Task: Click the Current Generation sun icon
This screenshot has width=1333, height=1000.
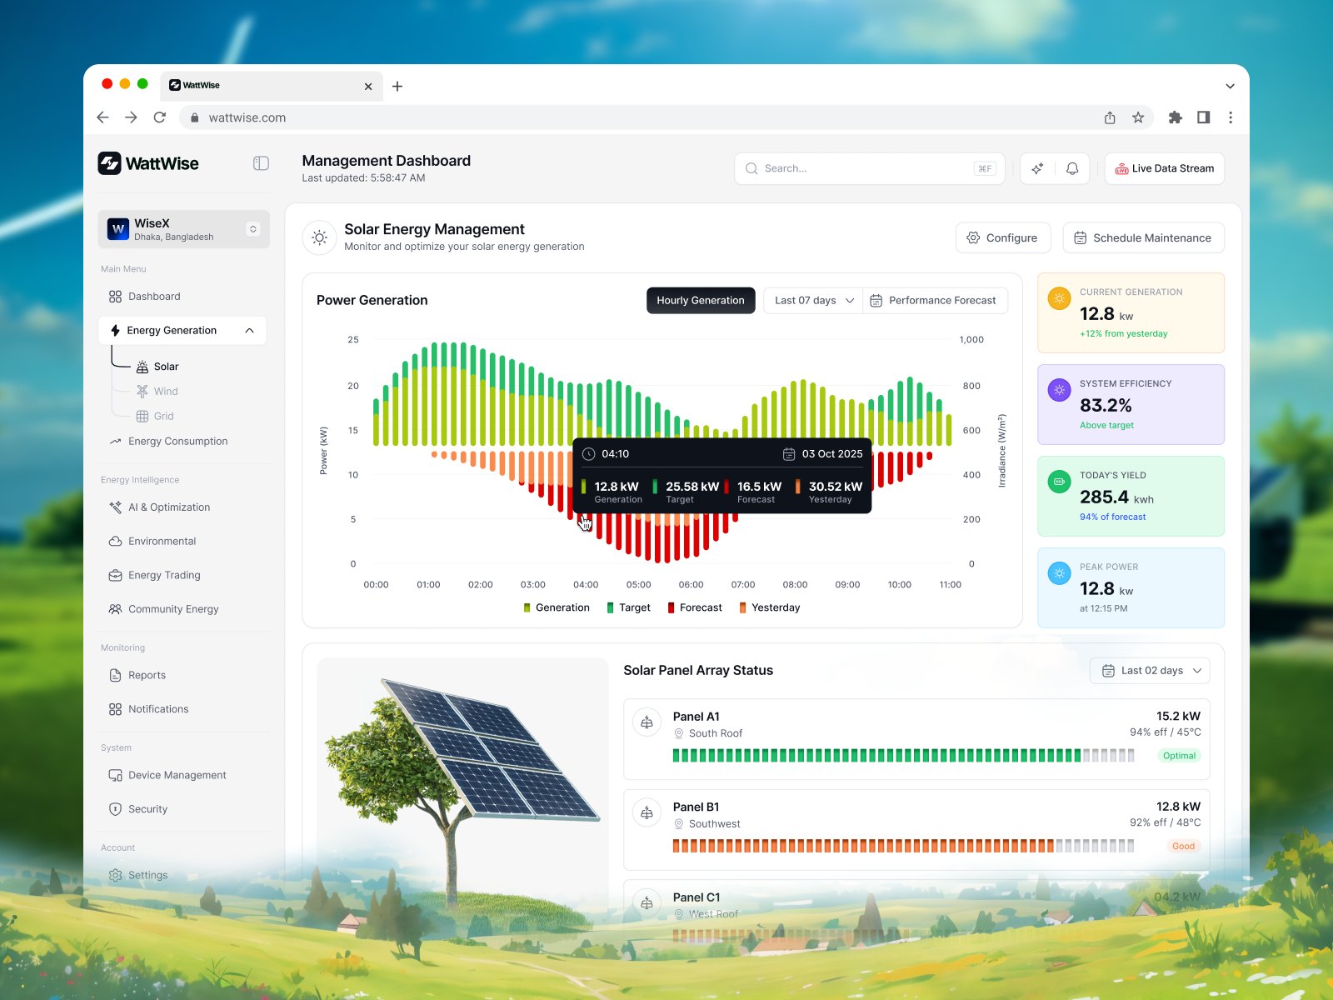Action: pyautogui.click(x=1059, y=298)
